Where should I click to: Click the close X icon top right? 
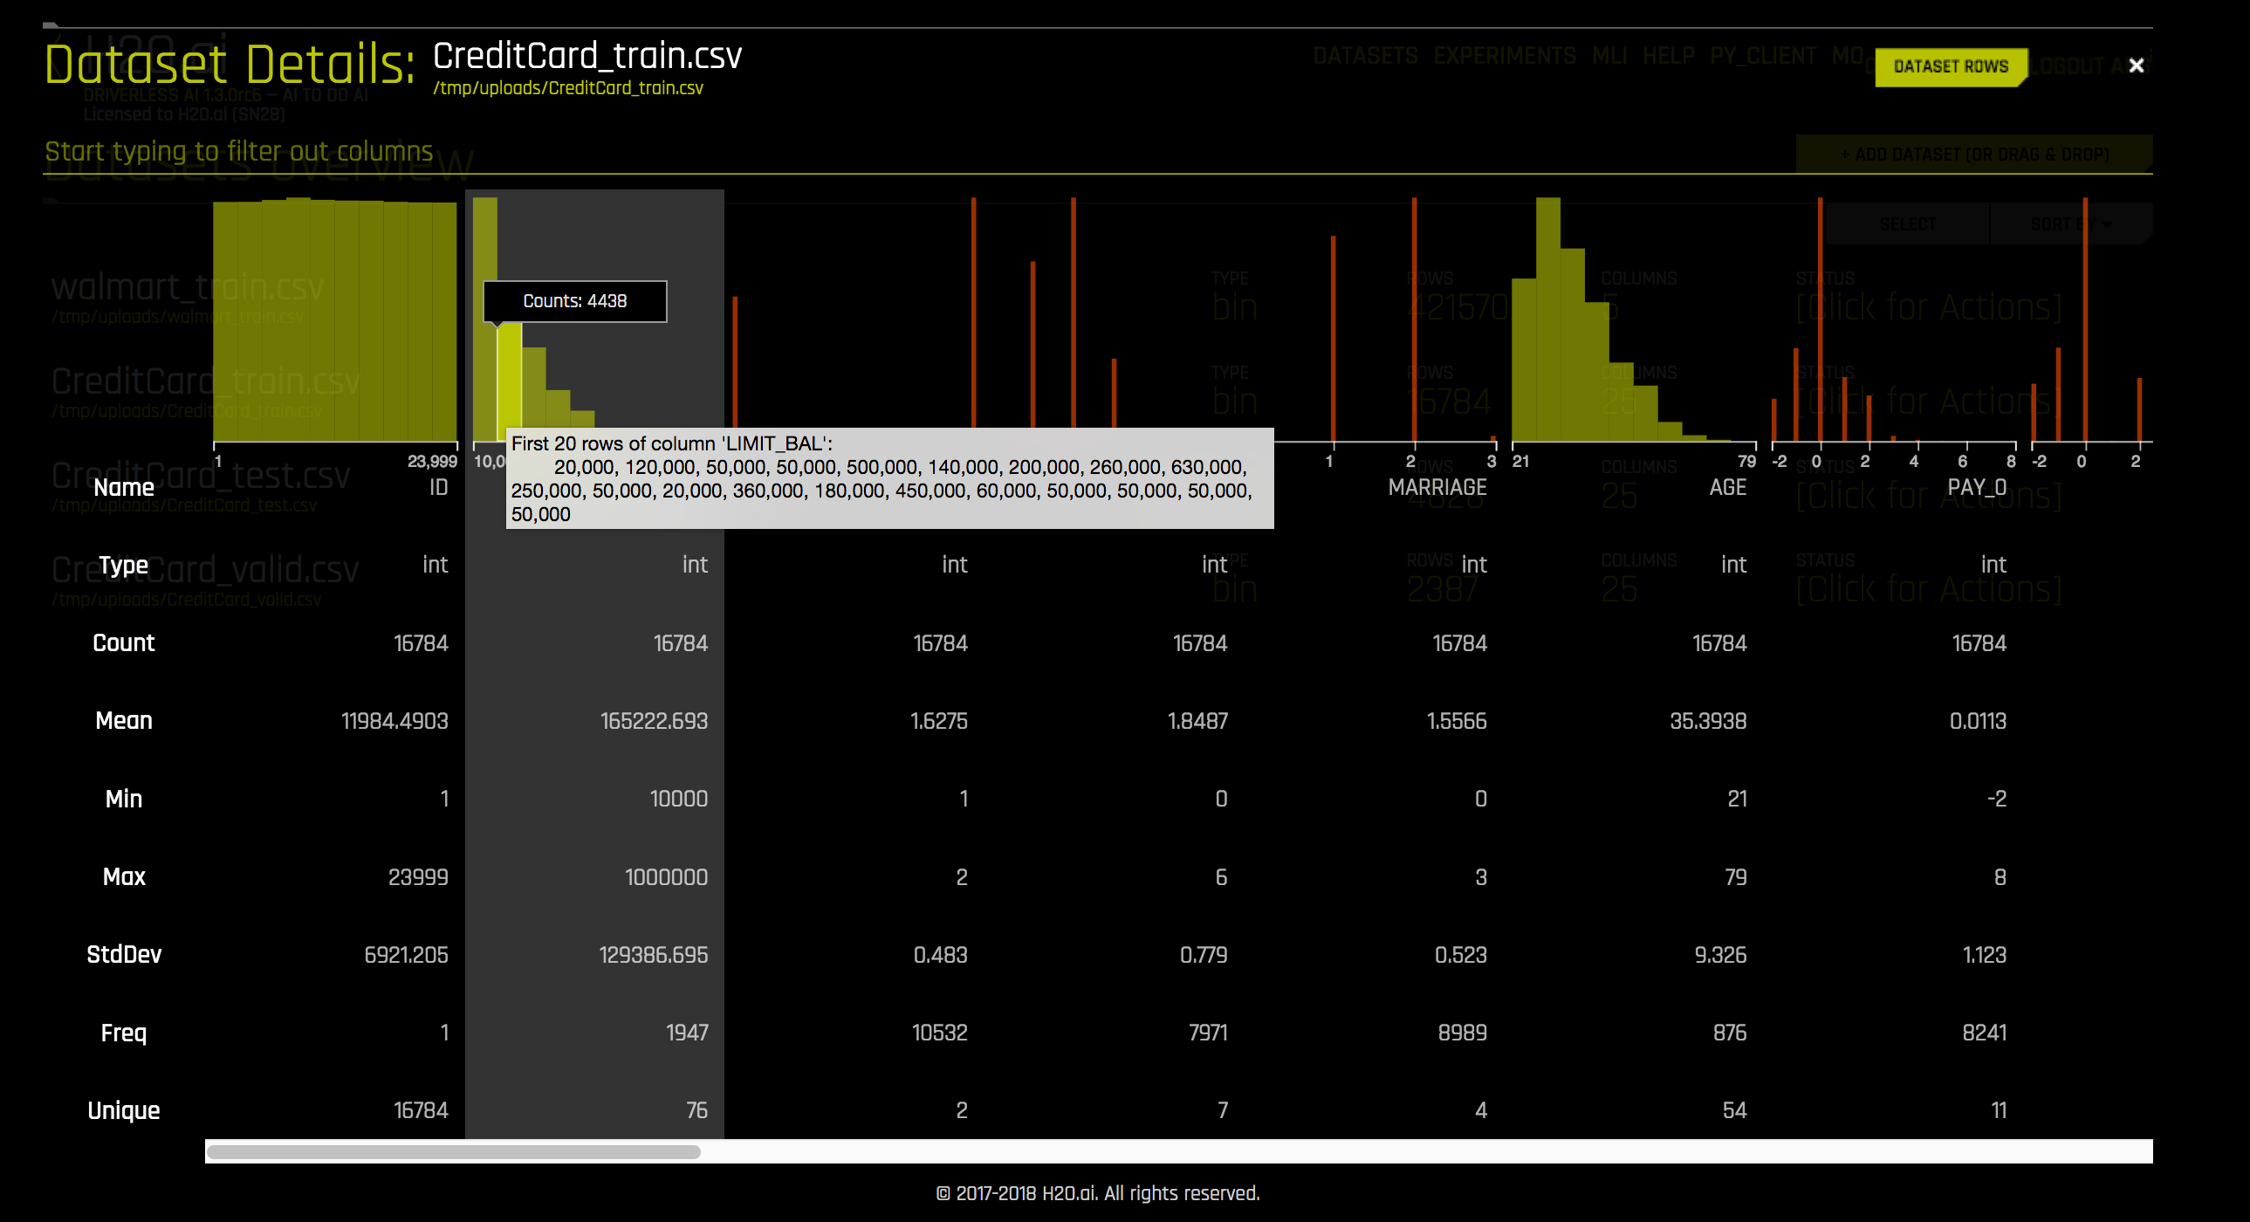pyautogui.click(x=2137, y=65)
